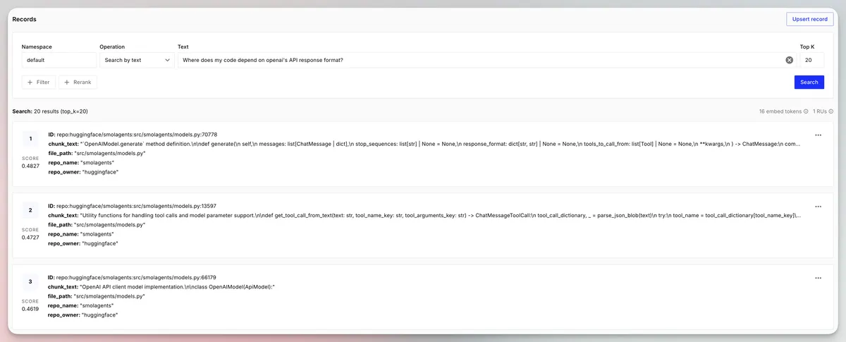
Task: Clear the search text with the X icon
Action: 790,61
